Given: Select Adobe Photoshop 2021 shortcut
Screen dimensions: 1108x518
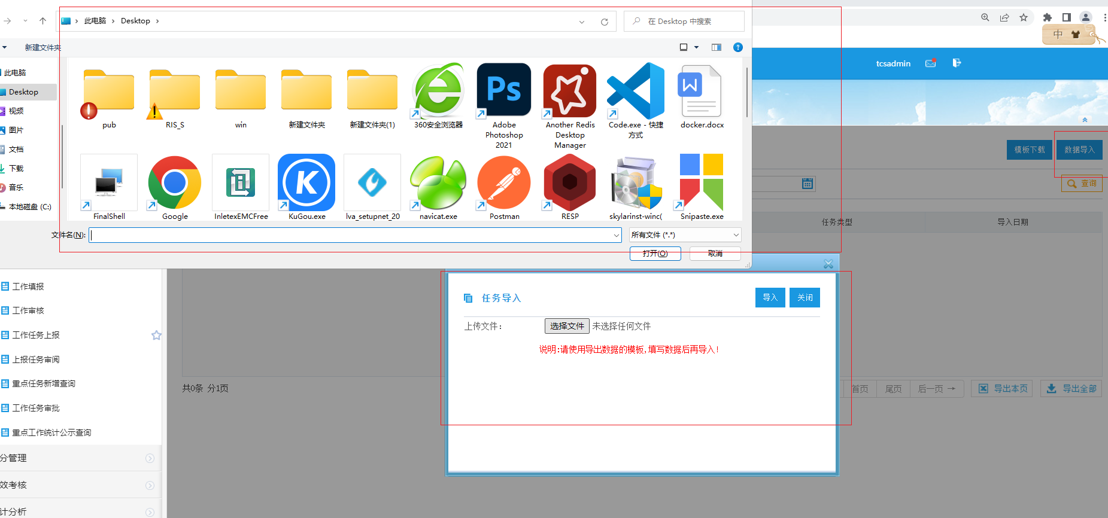Looking at the screenshot, I should pos(504,106).
